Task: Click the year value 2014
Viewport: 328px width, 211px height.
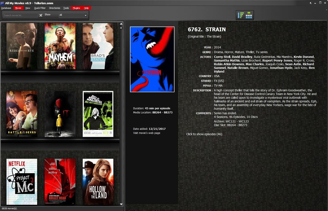Action: (x=217, y=47)
